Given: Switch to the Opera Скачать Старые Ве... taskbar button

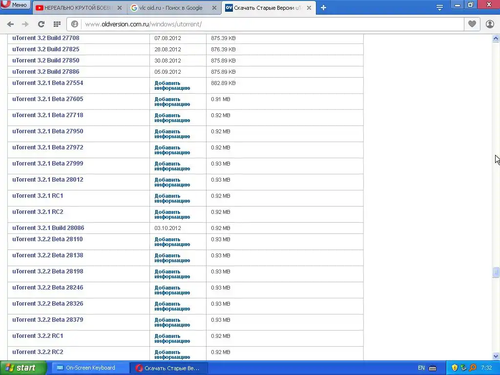Looking at the screenshot, I should (169, 368).
